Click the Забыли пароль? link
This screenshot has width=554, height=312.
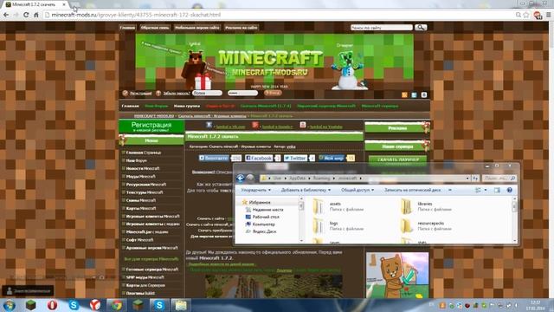(177, 94)
